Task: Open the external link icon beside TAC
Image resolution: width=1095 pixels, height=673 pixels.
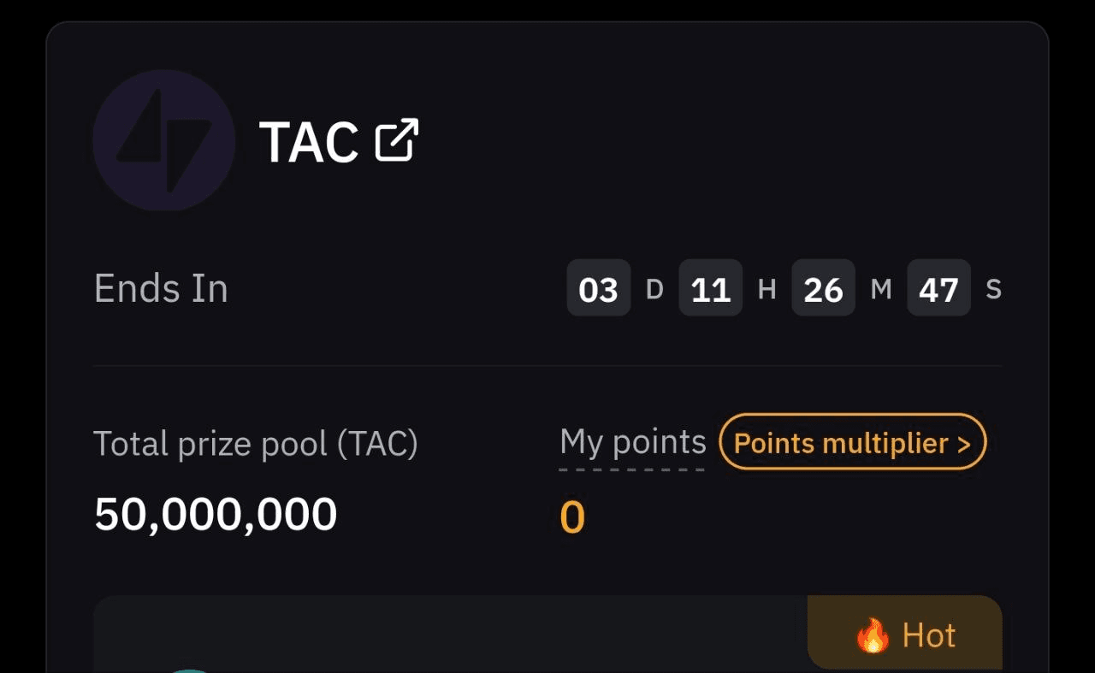Action: click(x=397, y=141)
